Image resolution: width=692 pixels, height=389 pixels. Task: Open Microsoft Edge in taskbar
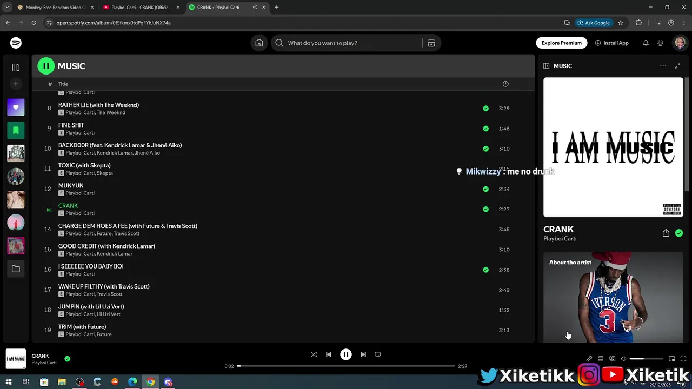[132, 382]
